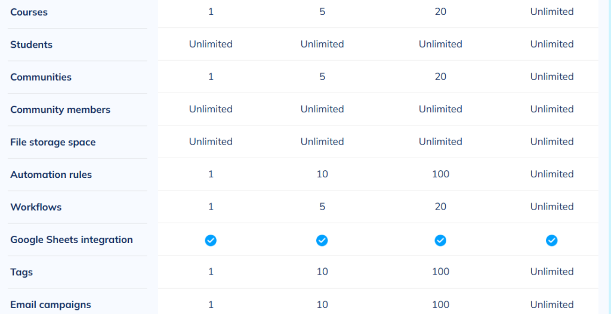Select the Tags feature label
Screen dimensions: 611x314
pos(21,272)
